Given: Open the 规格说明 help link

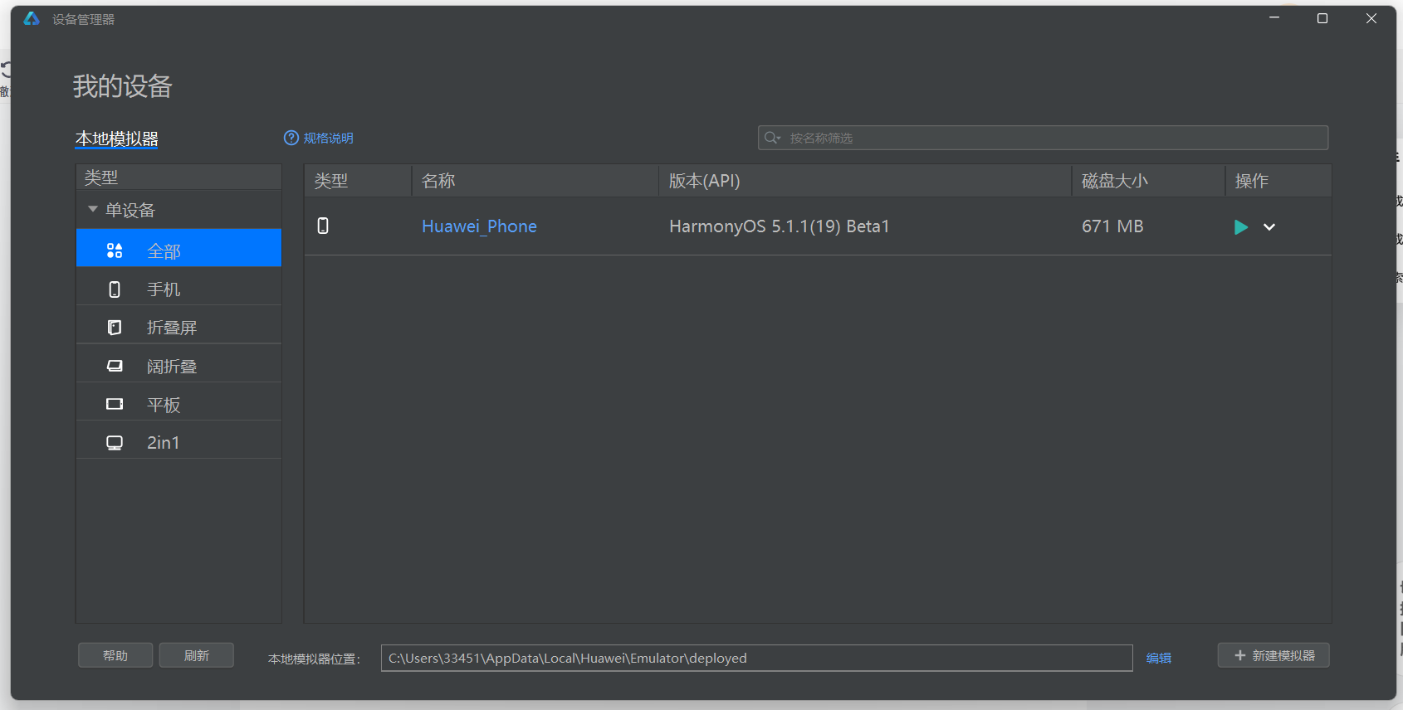Looking at the screenshot, I should pos(319,138).
